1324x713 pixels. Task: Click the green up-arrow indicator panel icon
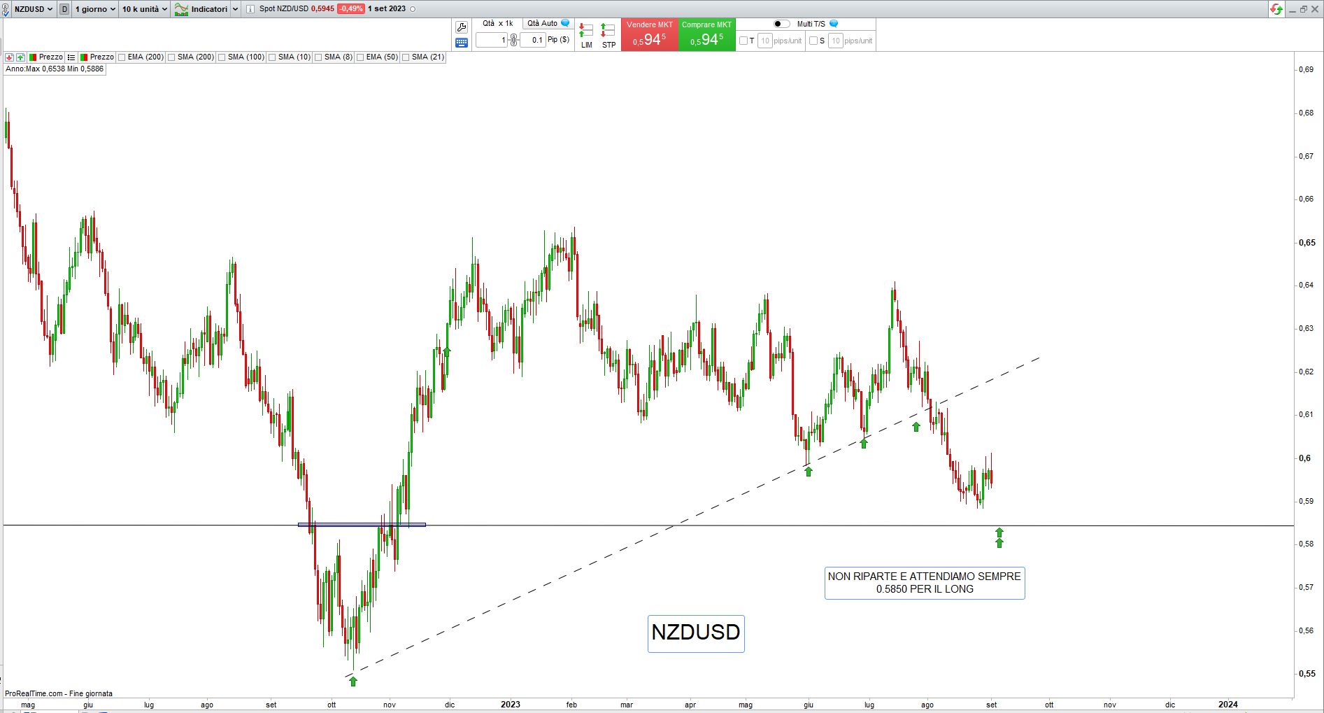pyautogui.click(x=20, y=57)
